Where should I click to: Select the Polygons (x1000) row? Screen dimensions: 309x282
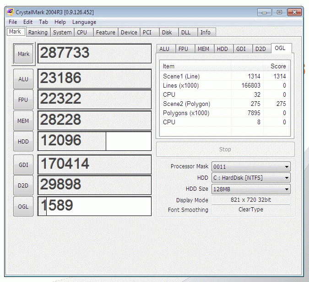(224, 113)
